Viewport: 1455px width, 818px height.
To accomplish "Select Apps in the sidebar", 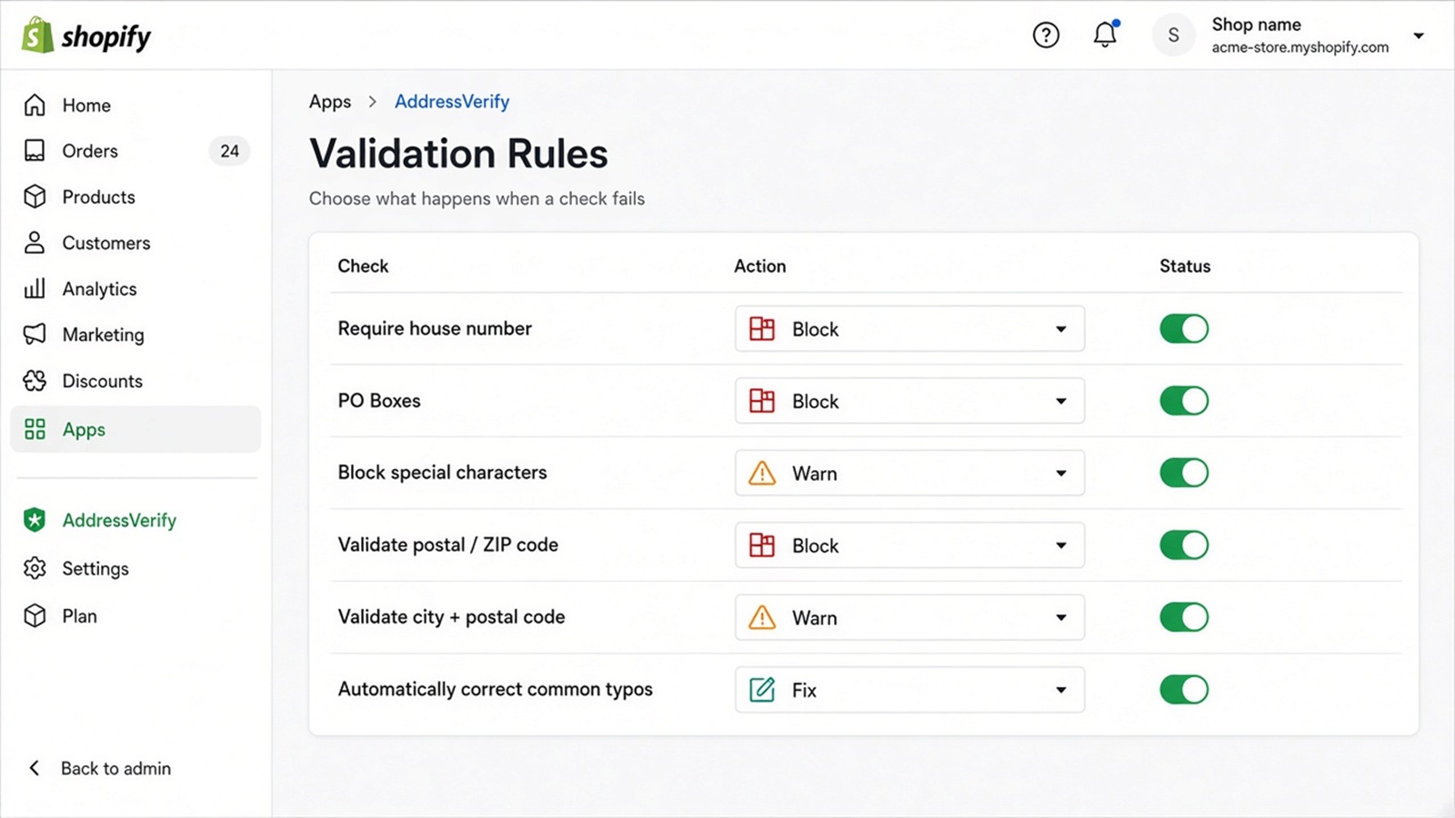I will [x=135, y=429].
